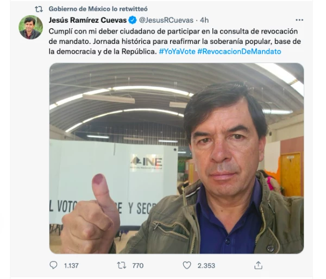The height and width of the screenshot is (279, 326).
Task: Click the 770 retweets count
Action: [138, 265]
